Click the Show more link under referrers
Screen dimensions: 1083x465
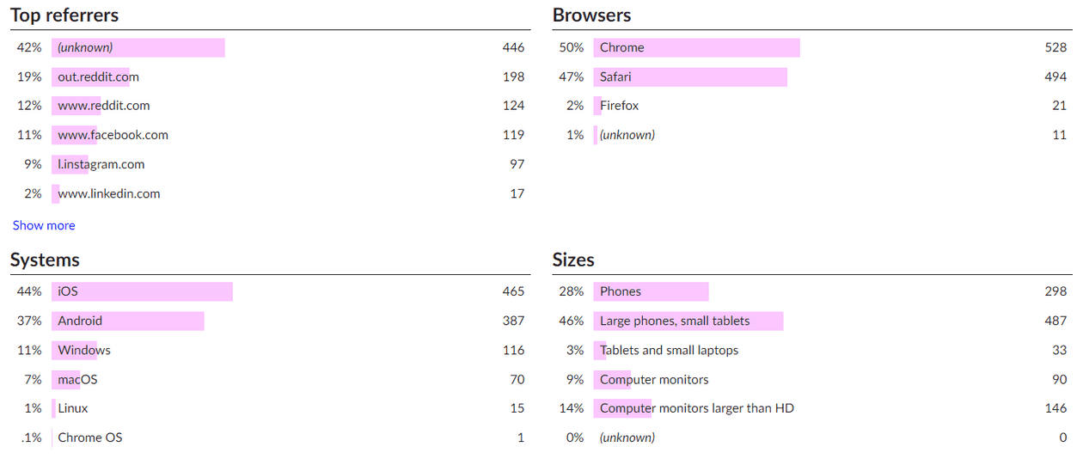[x=44, y=225]
